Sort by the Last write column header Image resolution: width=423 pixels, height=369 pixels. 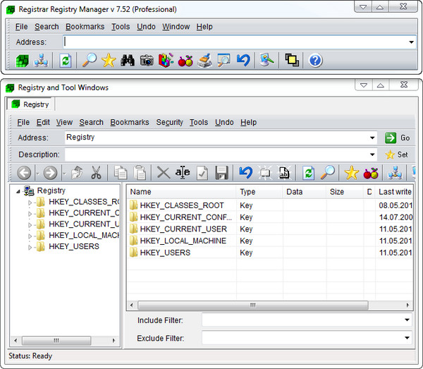click(x=394, y=192)
